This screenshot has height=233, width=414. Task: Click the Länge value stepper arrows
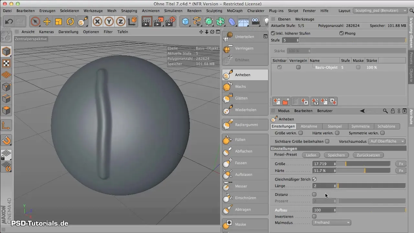click(x=335, y=186)
